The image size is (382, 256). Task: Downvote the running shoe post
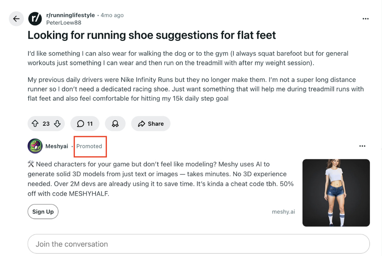57,123
